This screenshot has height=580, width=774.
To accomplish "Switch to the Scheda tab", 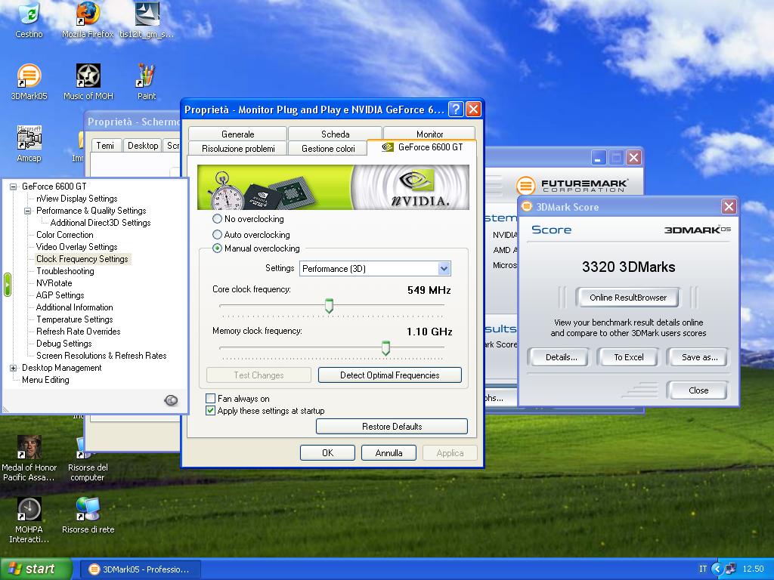I will coord(335,134).
